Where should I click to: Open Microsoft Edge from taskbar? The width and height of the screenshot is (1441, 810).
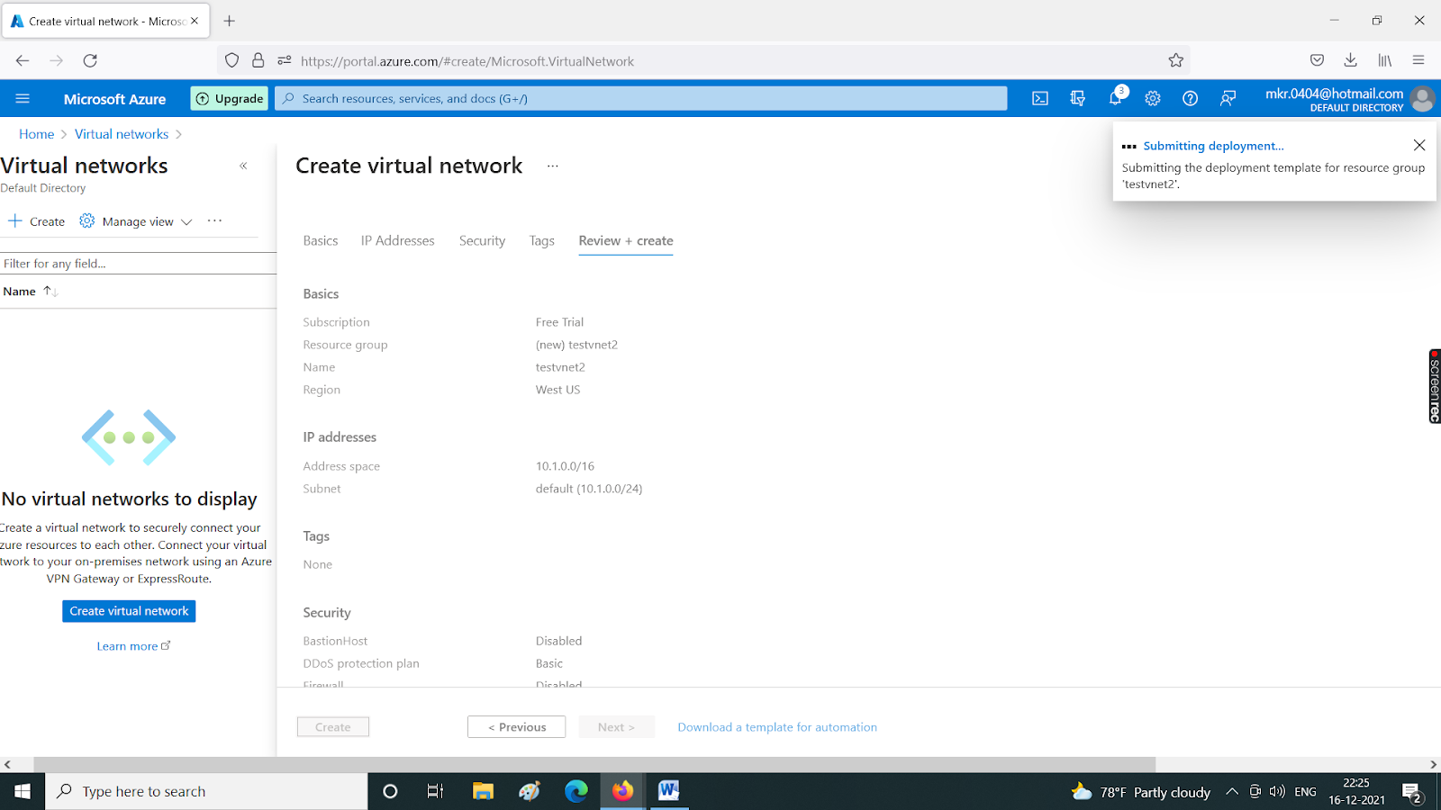[x=576, y=791]
